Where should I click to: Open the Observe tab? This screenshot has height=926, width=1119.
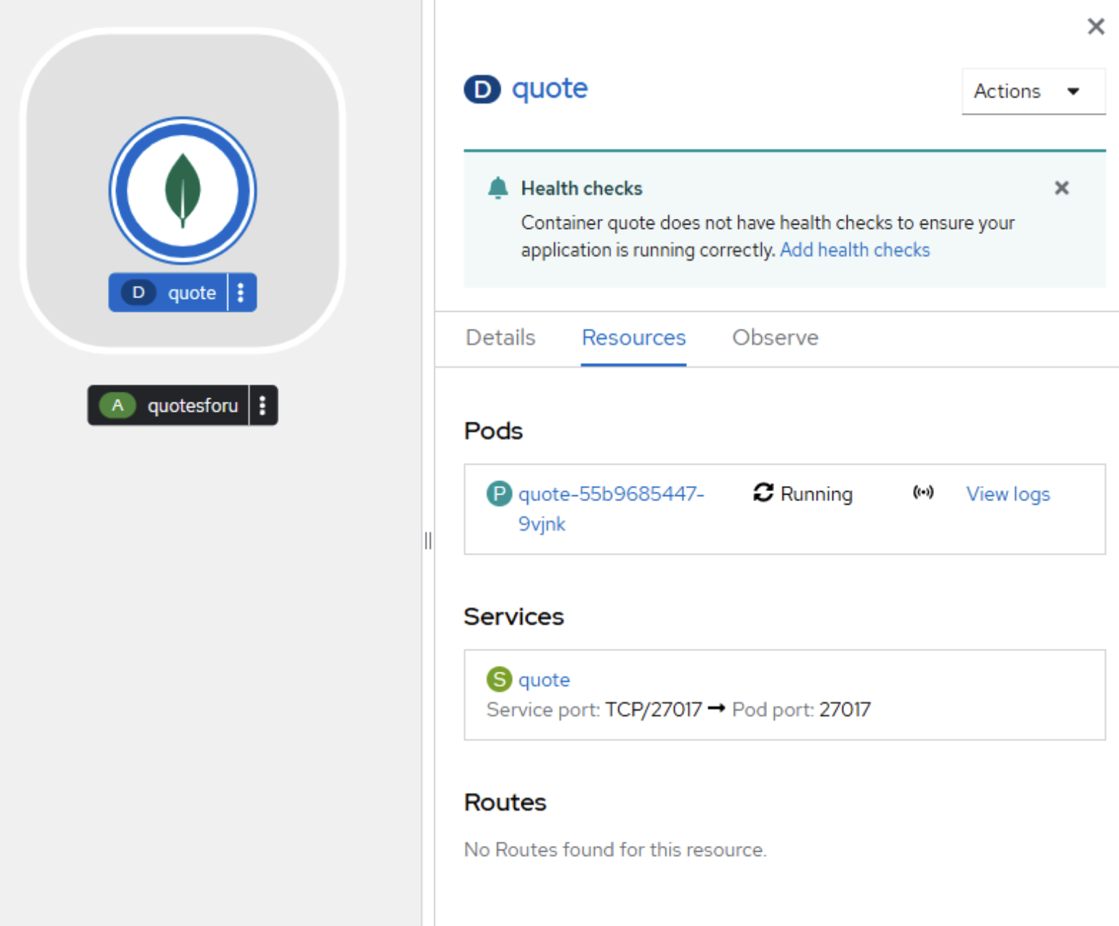775,338
